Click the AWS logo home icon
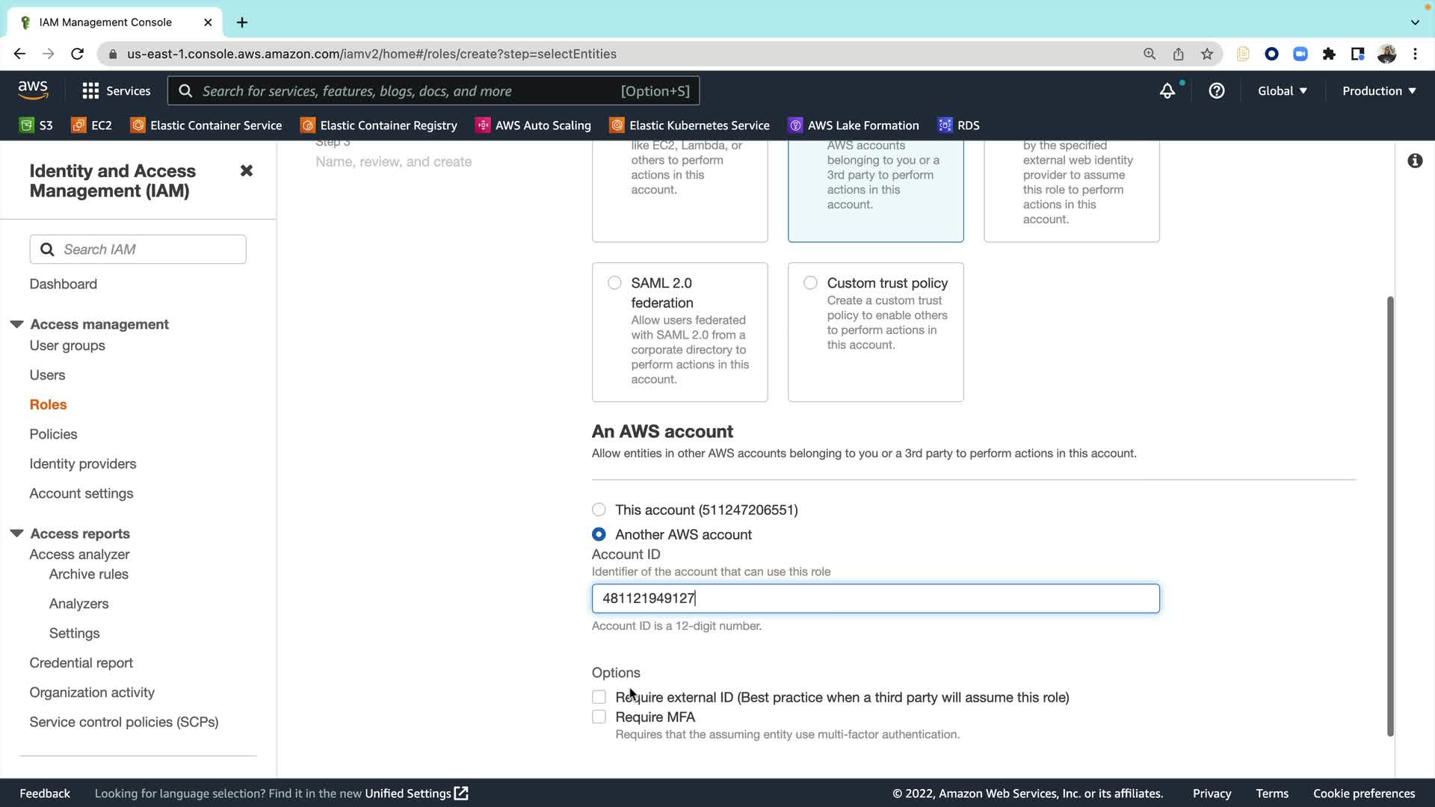This screenshot has width=1435, height=807. pos(33,90)
